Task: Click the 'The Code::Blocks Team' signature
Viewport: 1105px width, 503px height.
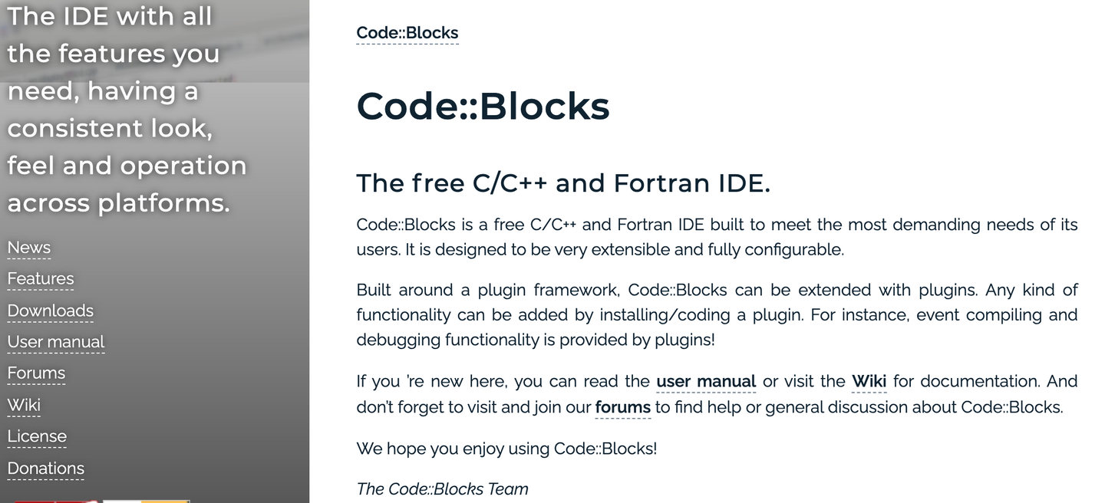Action: (x=442, y=489)
